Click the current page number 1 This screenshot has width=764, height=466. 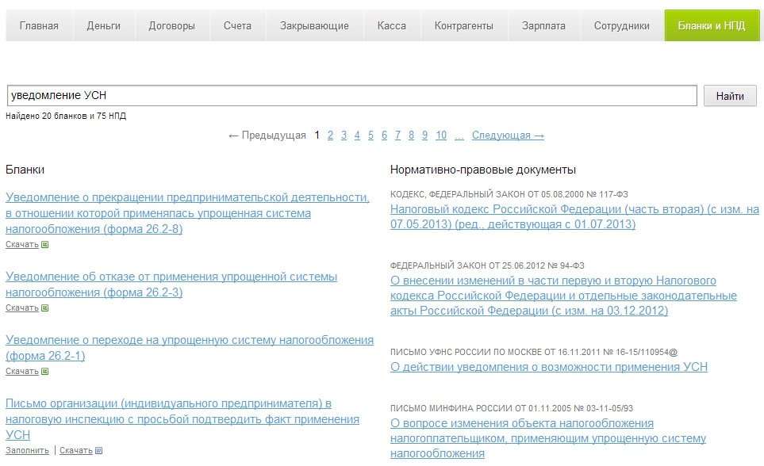click(317, 136)
